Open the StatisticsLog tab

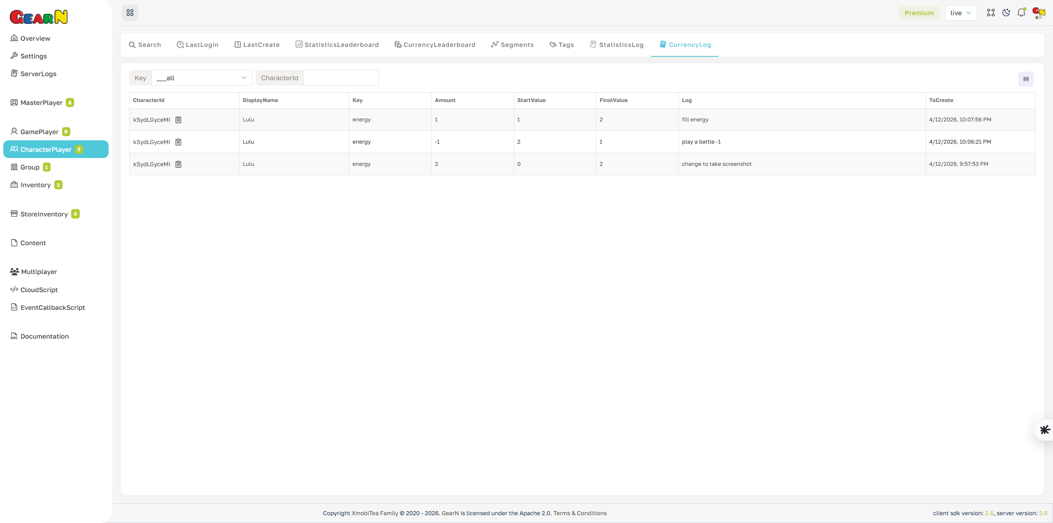pos(617,44)
